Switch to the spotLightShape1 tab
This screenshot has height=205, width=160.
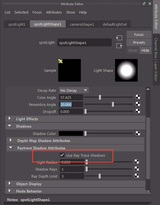click(x=48, y=24)
